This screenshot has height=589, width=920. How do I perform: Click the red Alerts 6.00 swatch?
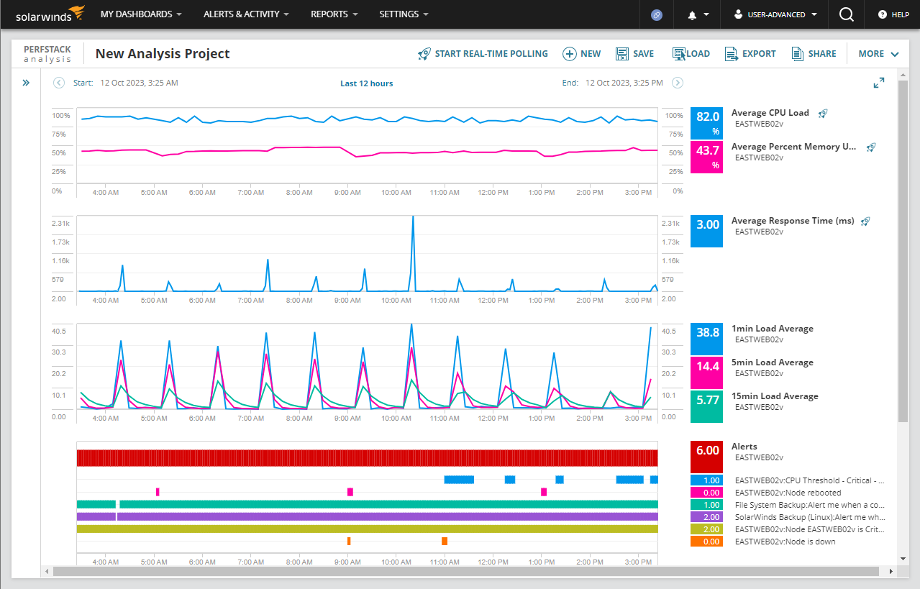tap(708, 457)
